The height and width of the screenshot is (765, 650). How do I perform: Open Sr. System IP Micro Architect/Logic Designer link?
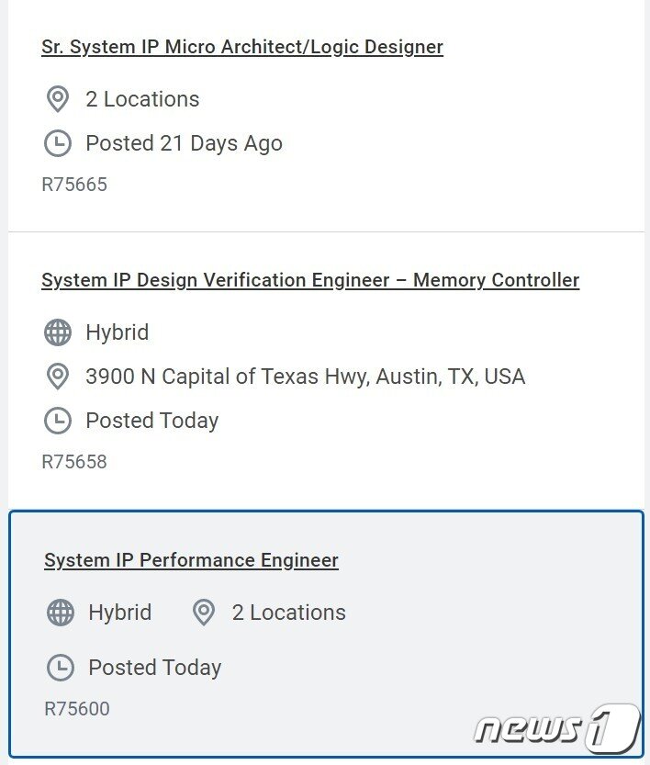coord(242,47)
